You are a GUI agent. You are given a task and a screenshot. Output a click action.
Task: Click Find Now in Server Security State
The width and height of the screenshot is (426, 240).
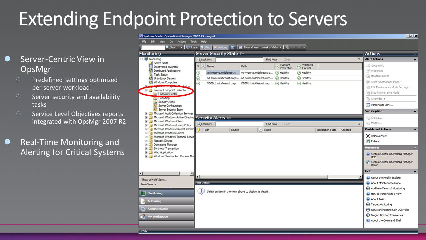click(271, 59)
